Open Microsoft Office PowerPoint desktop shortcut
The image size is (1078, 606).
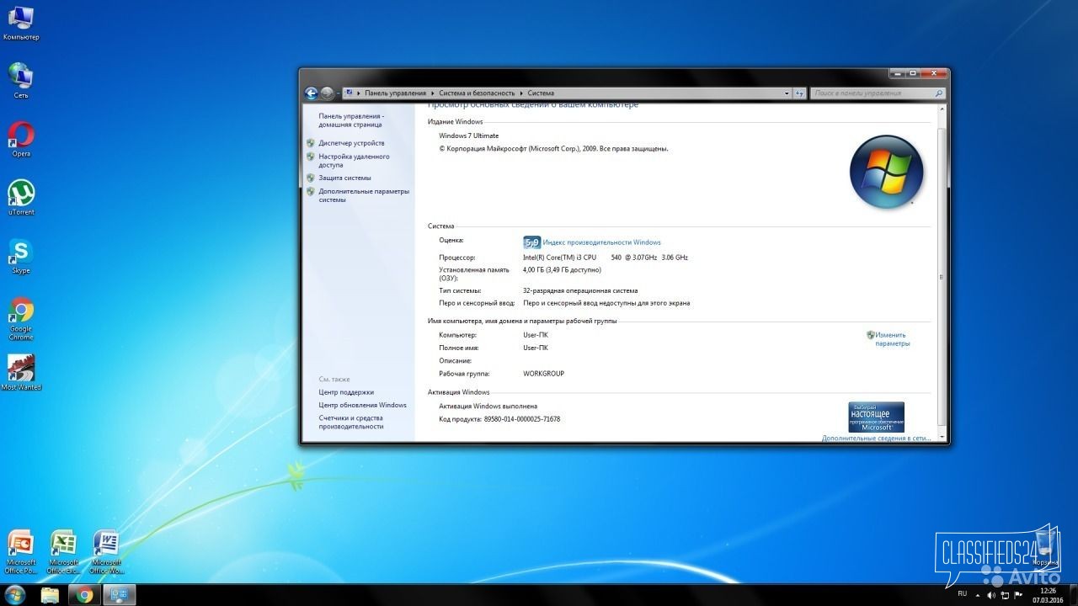[21, 552]
